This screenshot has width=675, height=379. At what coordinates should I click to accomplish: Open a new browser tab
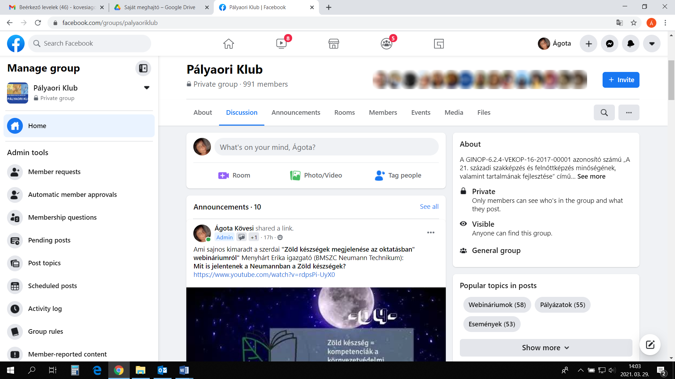pyautogui.click(x=329, y=7)
